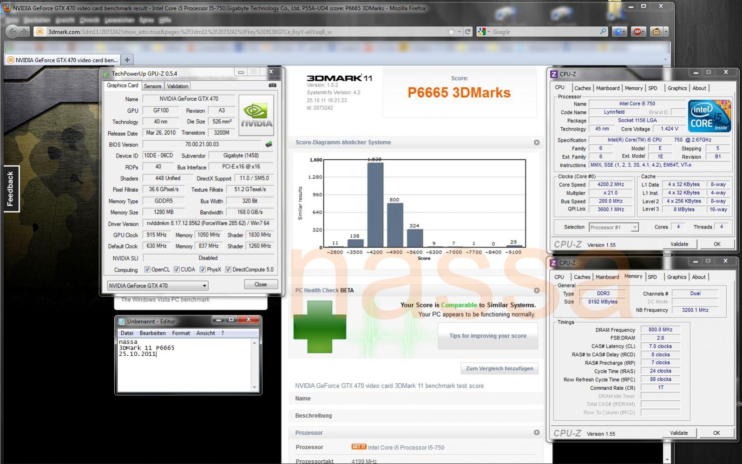The width and height of the screenshot is (742, 464).
Task: Click the search magnifier icon in Google box
Action: 603,32
